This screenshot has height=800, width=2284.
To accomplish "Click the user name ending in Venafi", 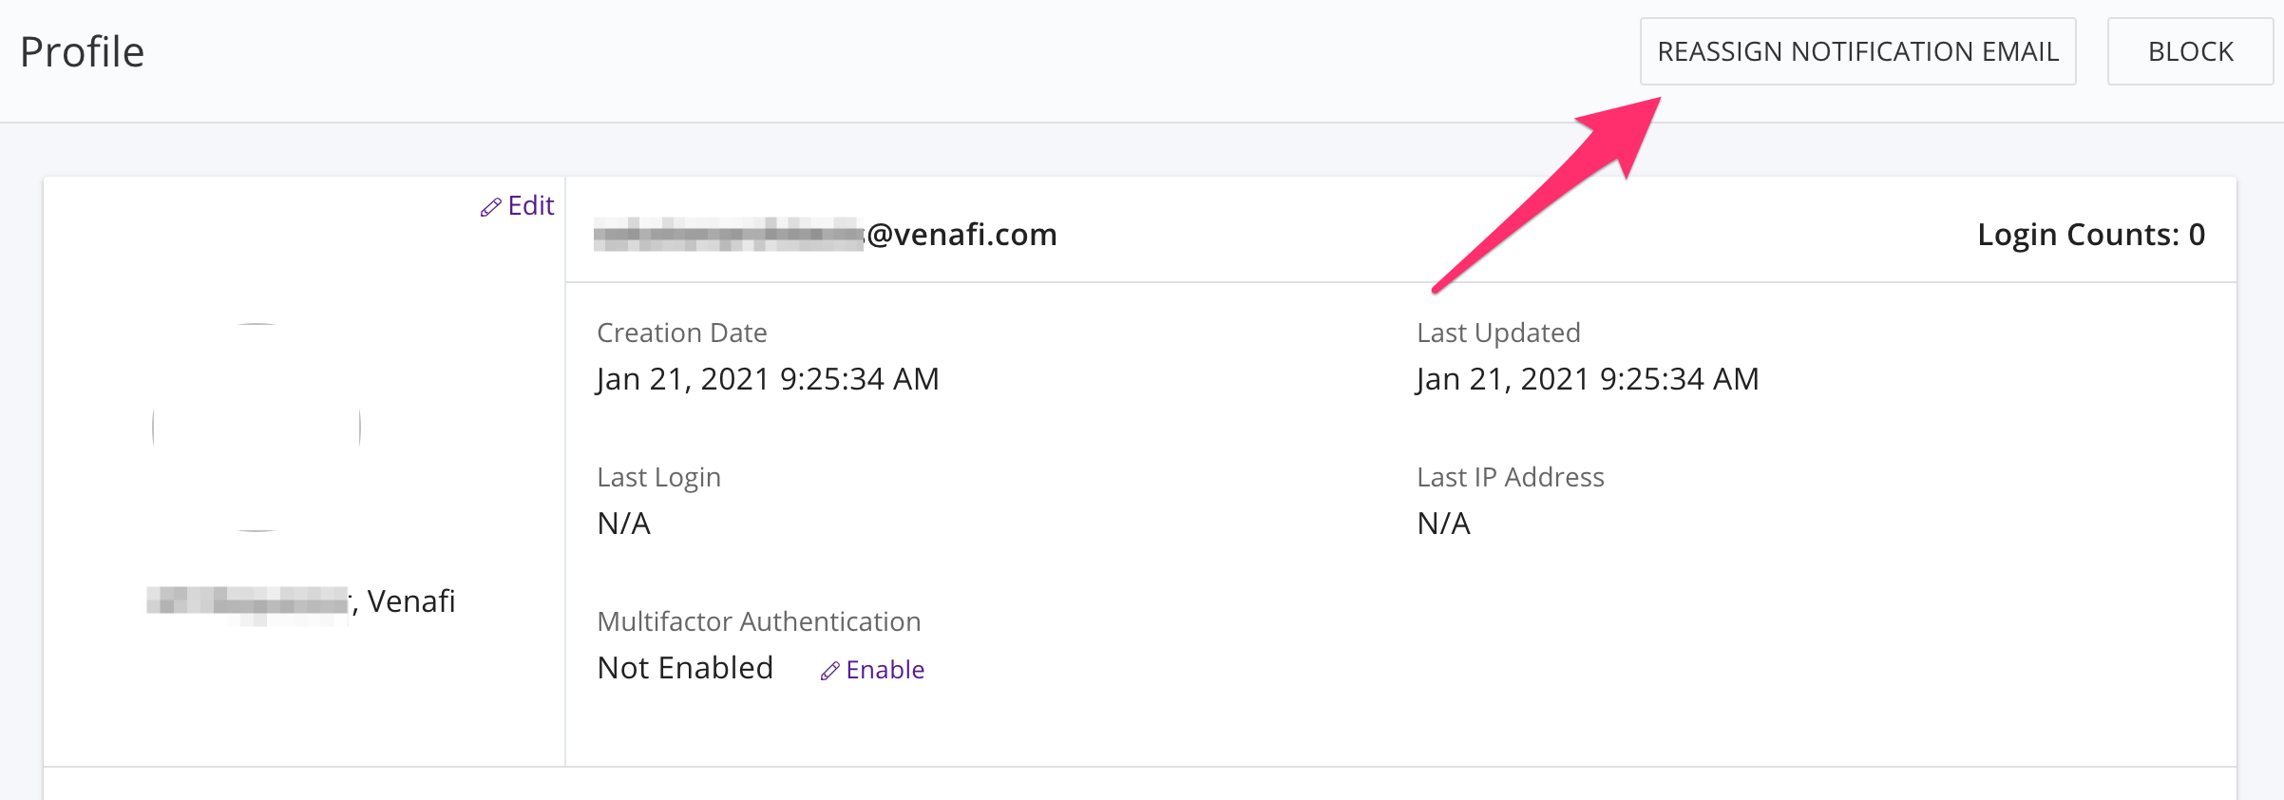I will tap(301, 601).
